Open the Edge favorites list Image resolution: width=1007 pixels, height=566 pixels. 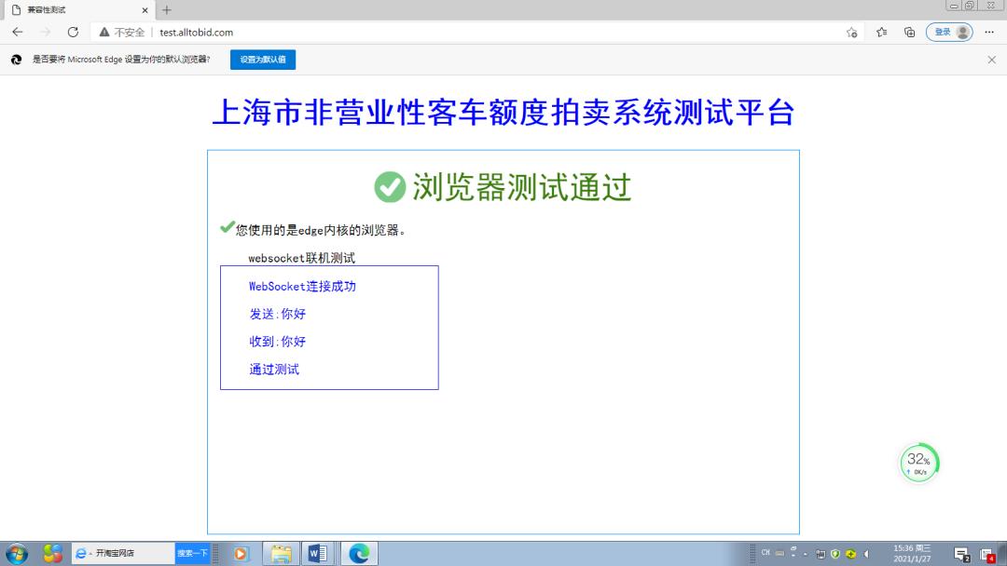pyautogui.click(x=880, y=32)
